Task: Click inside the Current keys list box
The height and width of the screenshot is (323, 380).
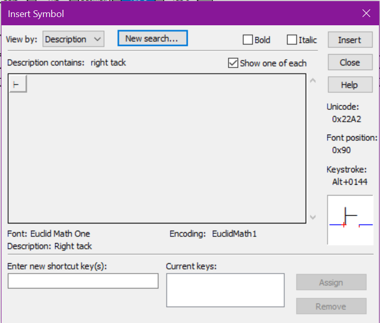Action: tap(225, 290)
